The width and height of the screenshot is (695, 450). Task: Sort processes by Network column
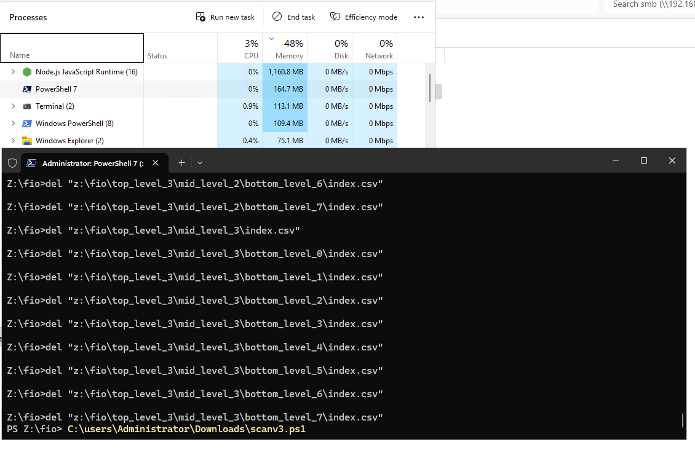click(375, 48)
